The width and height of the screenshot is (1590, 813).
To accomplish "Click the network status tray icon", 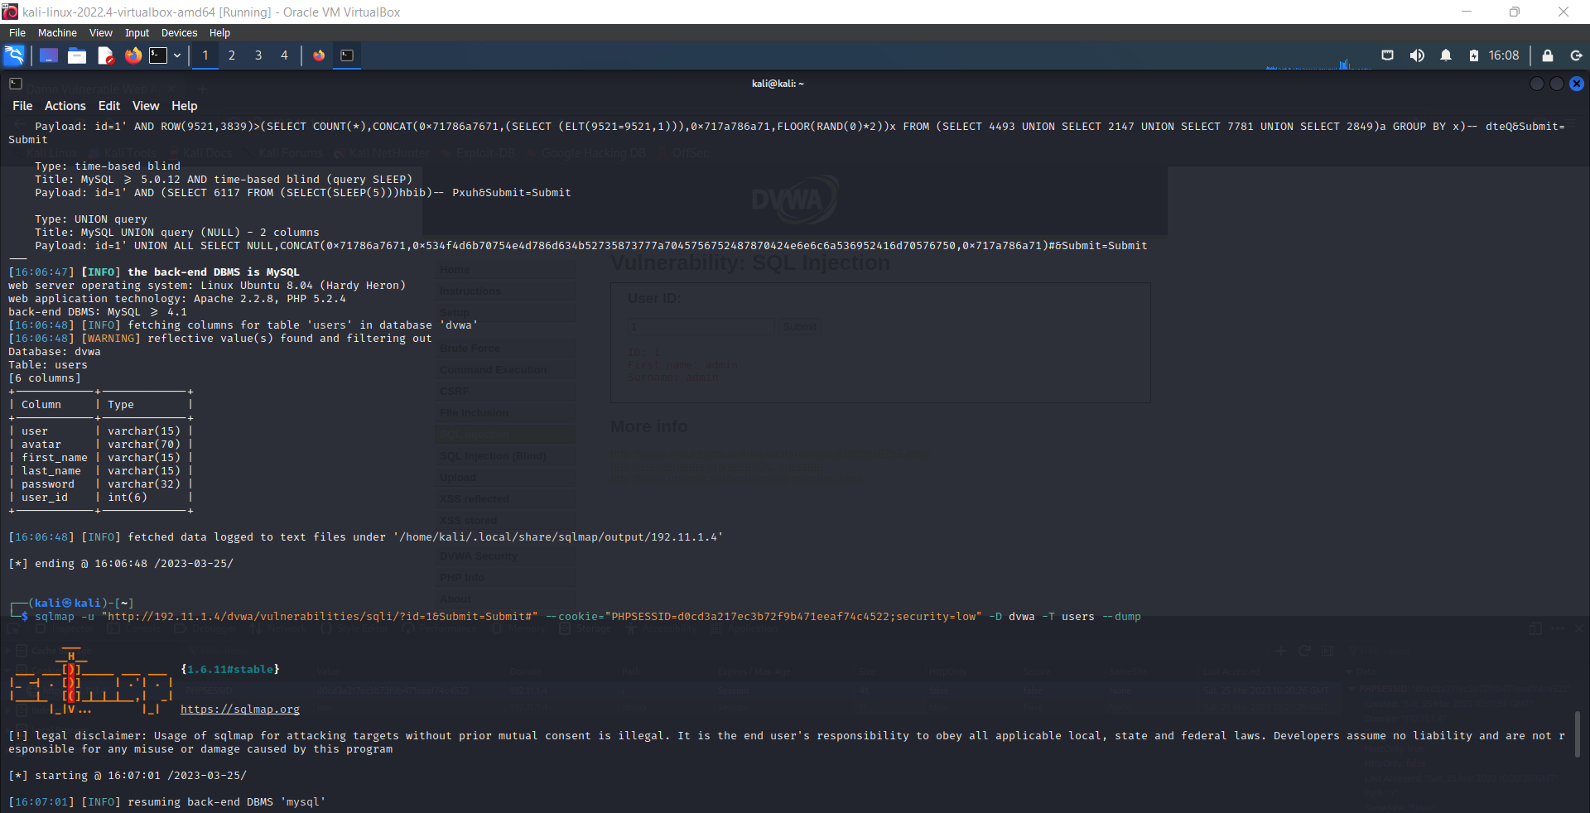I will (x=1388, y=55).
